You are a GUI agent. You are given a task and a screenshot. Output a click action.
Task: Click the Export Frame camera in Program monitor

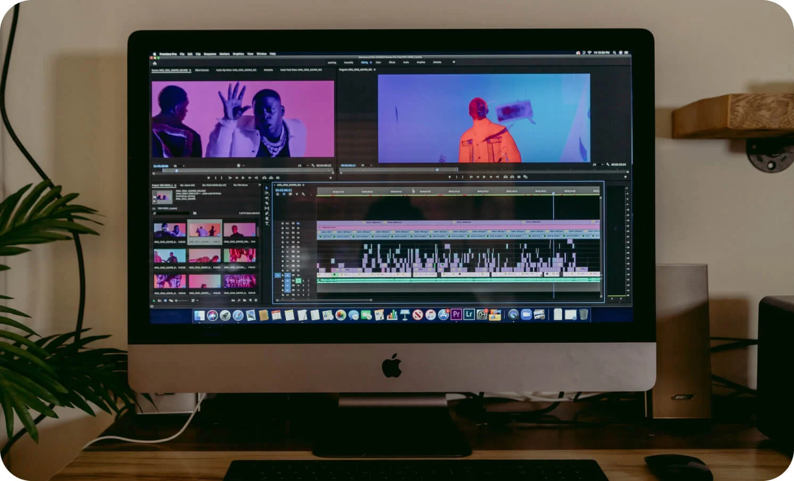519,177
